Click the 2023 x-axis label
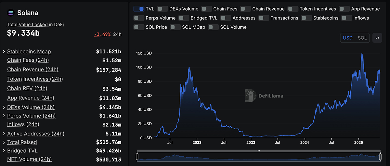This screenshot has width=390, height=166. pyautogui.click(x=251, y=142)
